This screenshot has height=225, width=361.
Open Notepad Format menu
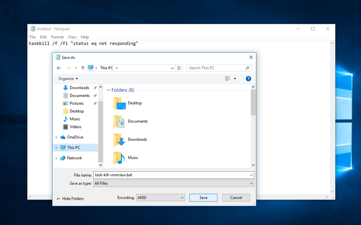57,37
